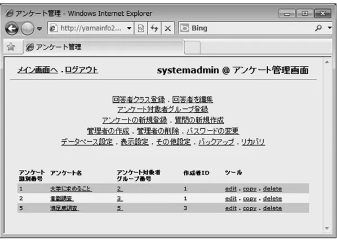Click 質問の新規作成 link
The image size is (337, 240).
pyautogui.click(x=199, y=120)
